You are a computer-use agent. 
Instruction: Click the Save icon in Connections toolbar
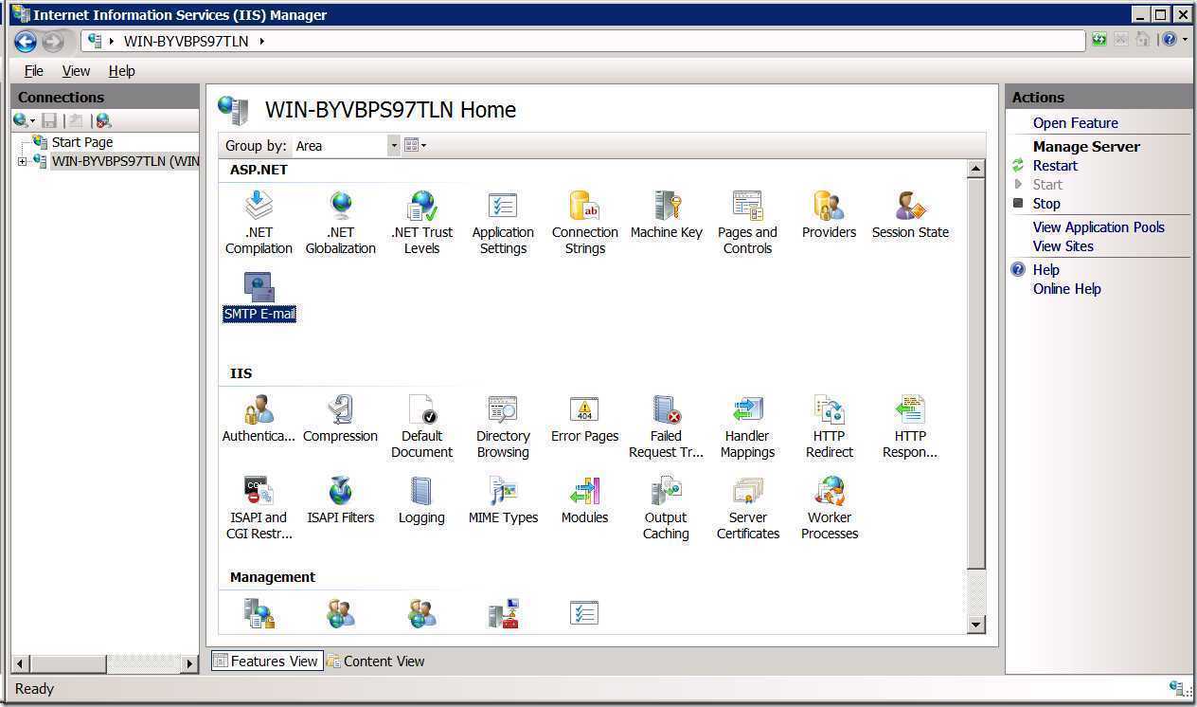[x=49, y=120]
